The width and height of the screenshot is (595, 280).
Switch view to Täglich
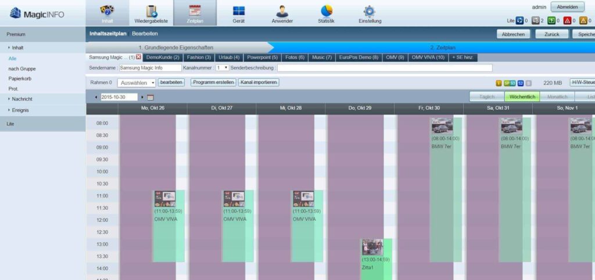coord(487,97)
